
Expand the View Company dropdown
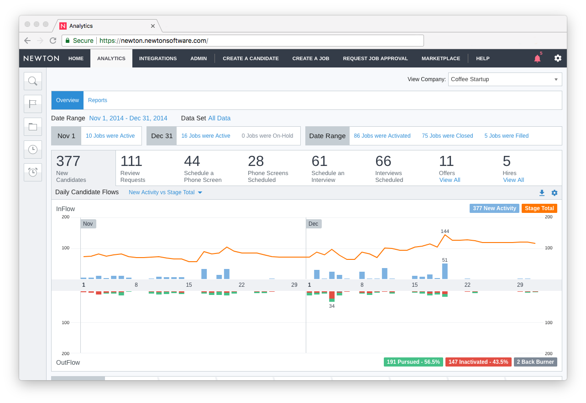click(505, 79)
